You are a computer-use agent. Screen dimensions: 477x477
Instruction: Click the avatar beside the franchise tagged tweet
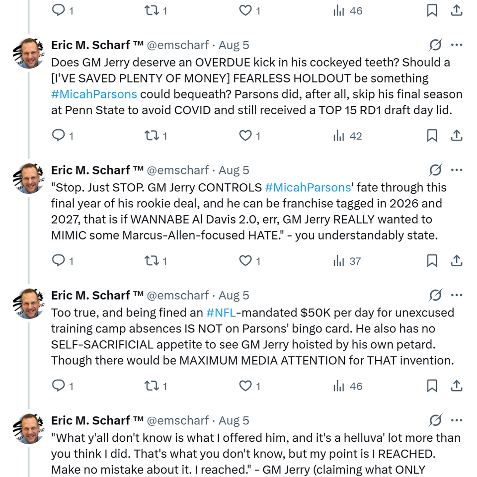click(x=29, y=178)
